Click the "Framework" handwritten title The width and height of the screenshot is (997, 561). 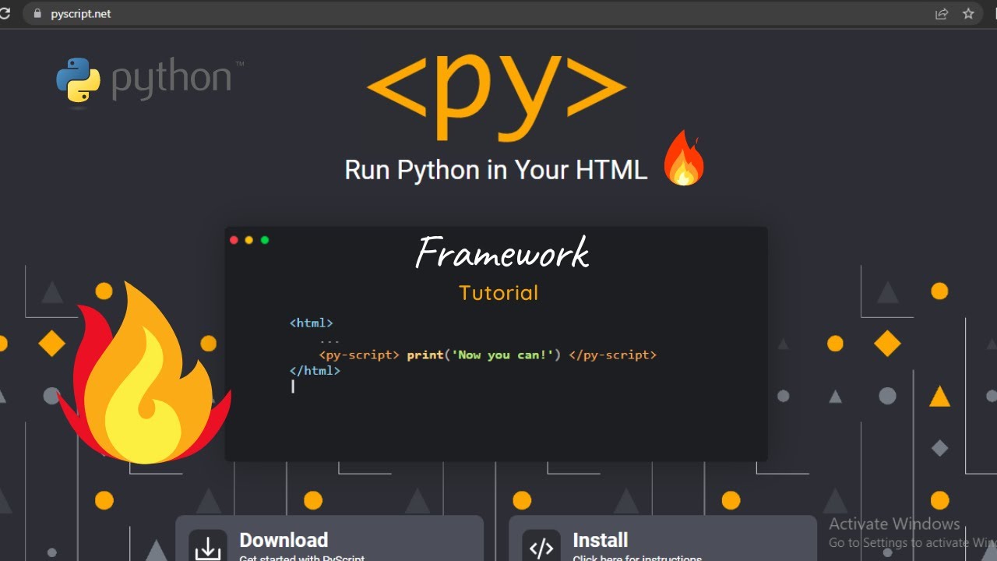502,252
